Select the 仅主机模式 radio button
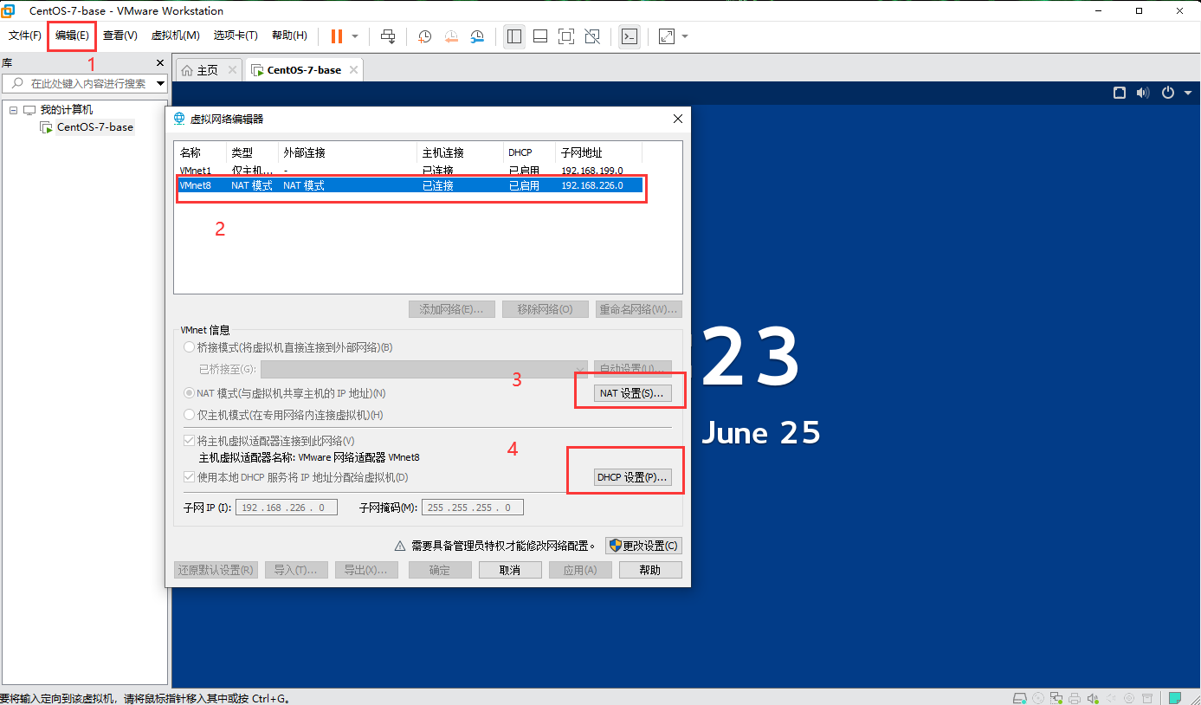1201x705 pixels. 189,415
